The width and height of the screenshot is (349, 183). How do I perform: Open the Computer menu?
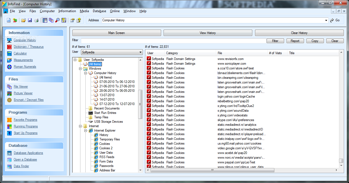pyautogui.click(x=47, y=11)
